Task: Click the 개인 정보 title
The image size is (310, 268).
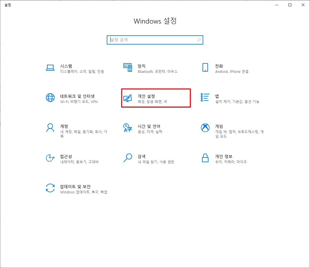Action: 224,157
